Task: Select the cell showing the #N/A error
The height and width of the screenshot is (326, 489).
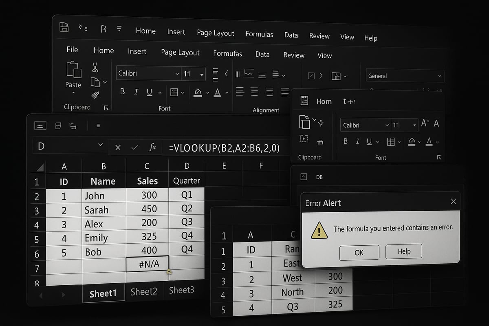Action: [x=148, y=264]
